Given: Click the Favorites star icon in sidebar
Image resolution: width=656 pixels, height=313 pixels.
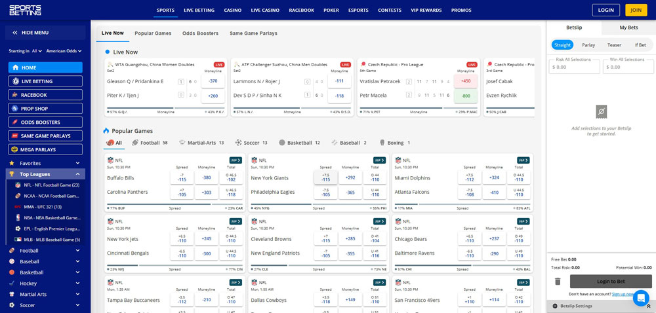Looking at the screenshot, I should pyautogui.click(x=12, y=163).
